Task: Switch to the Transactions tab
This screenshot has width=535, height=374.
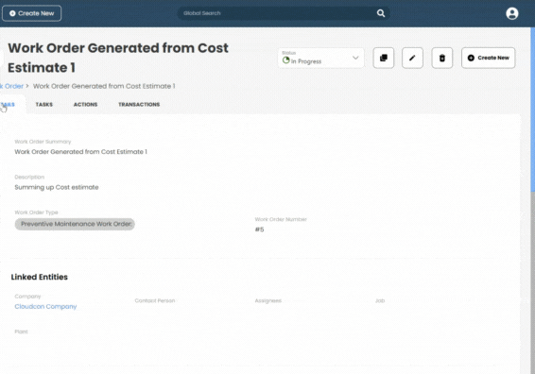Action: point(139,105)
